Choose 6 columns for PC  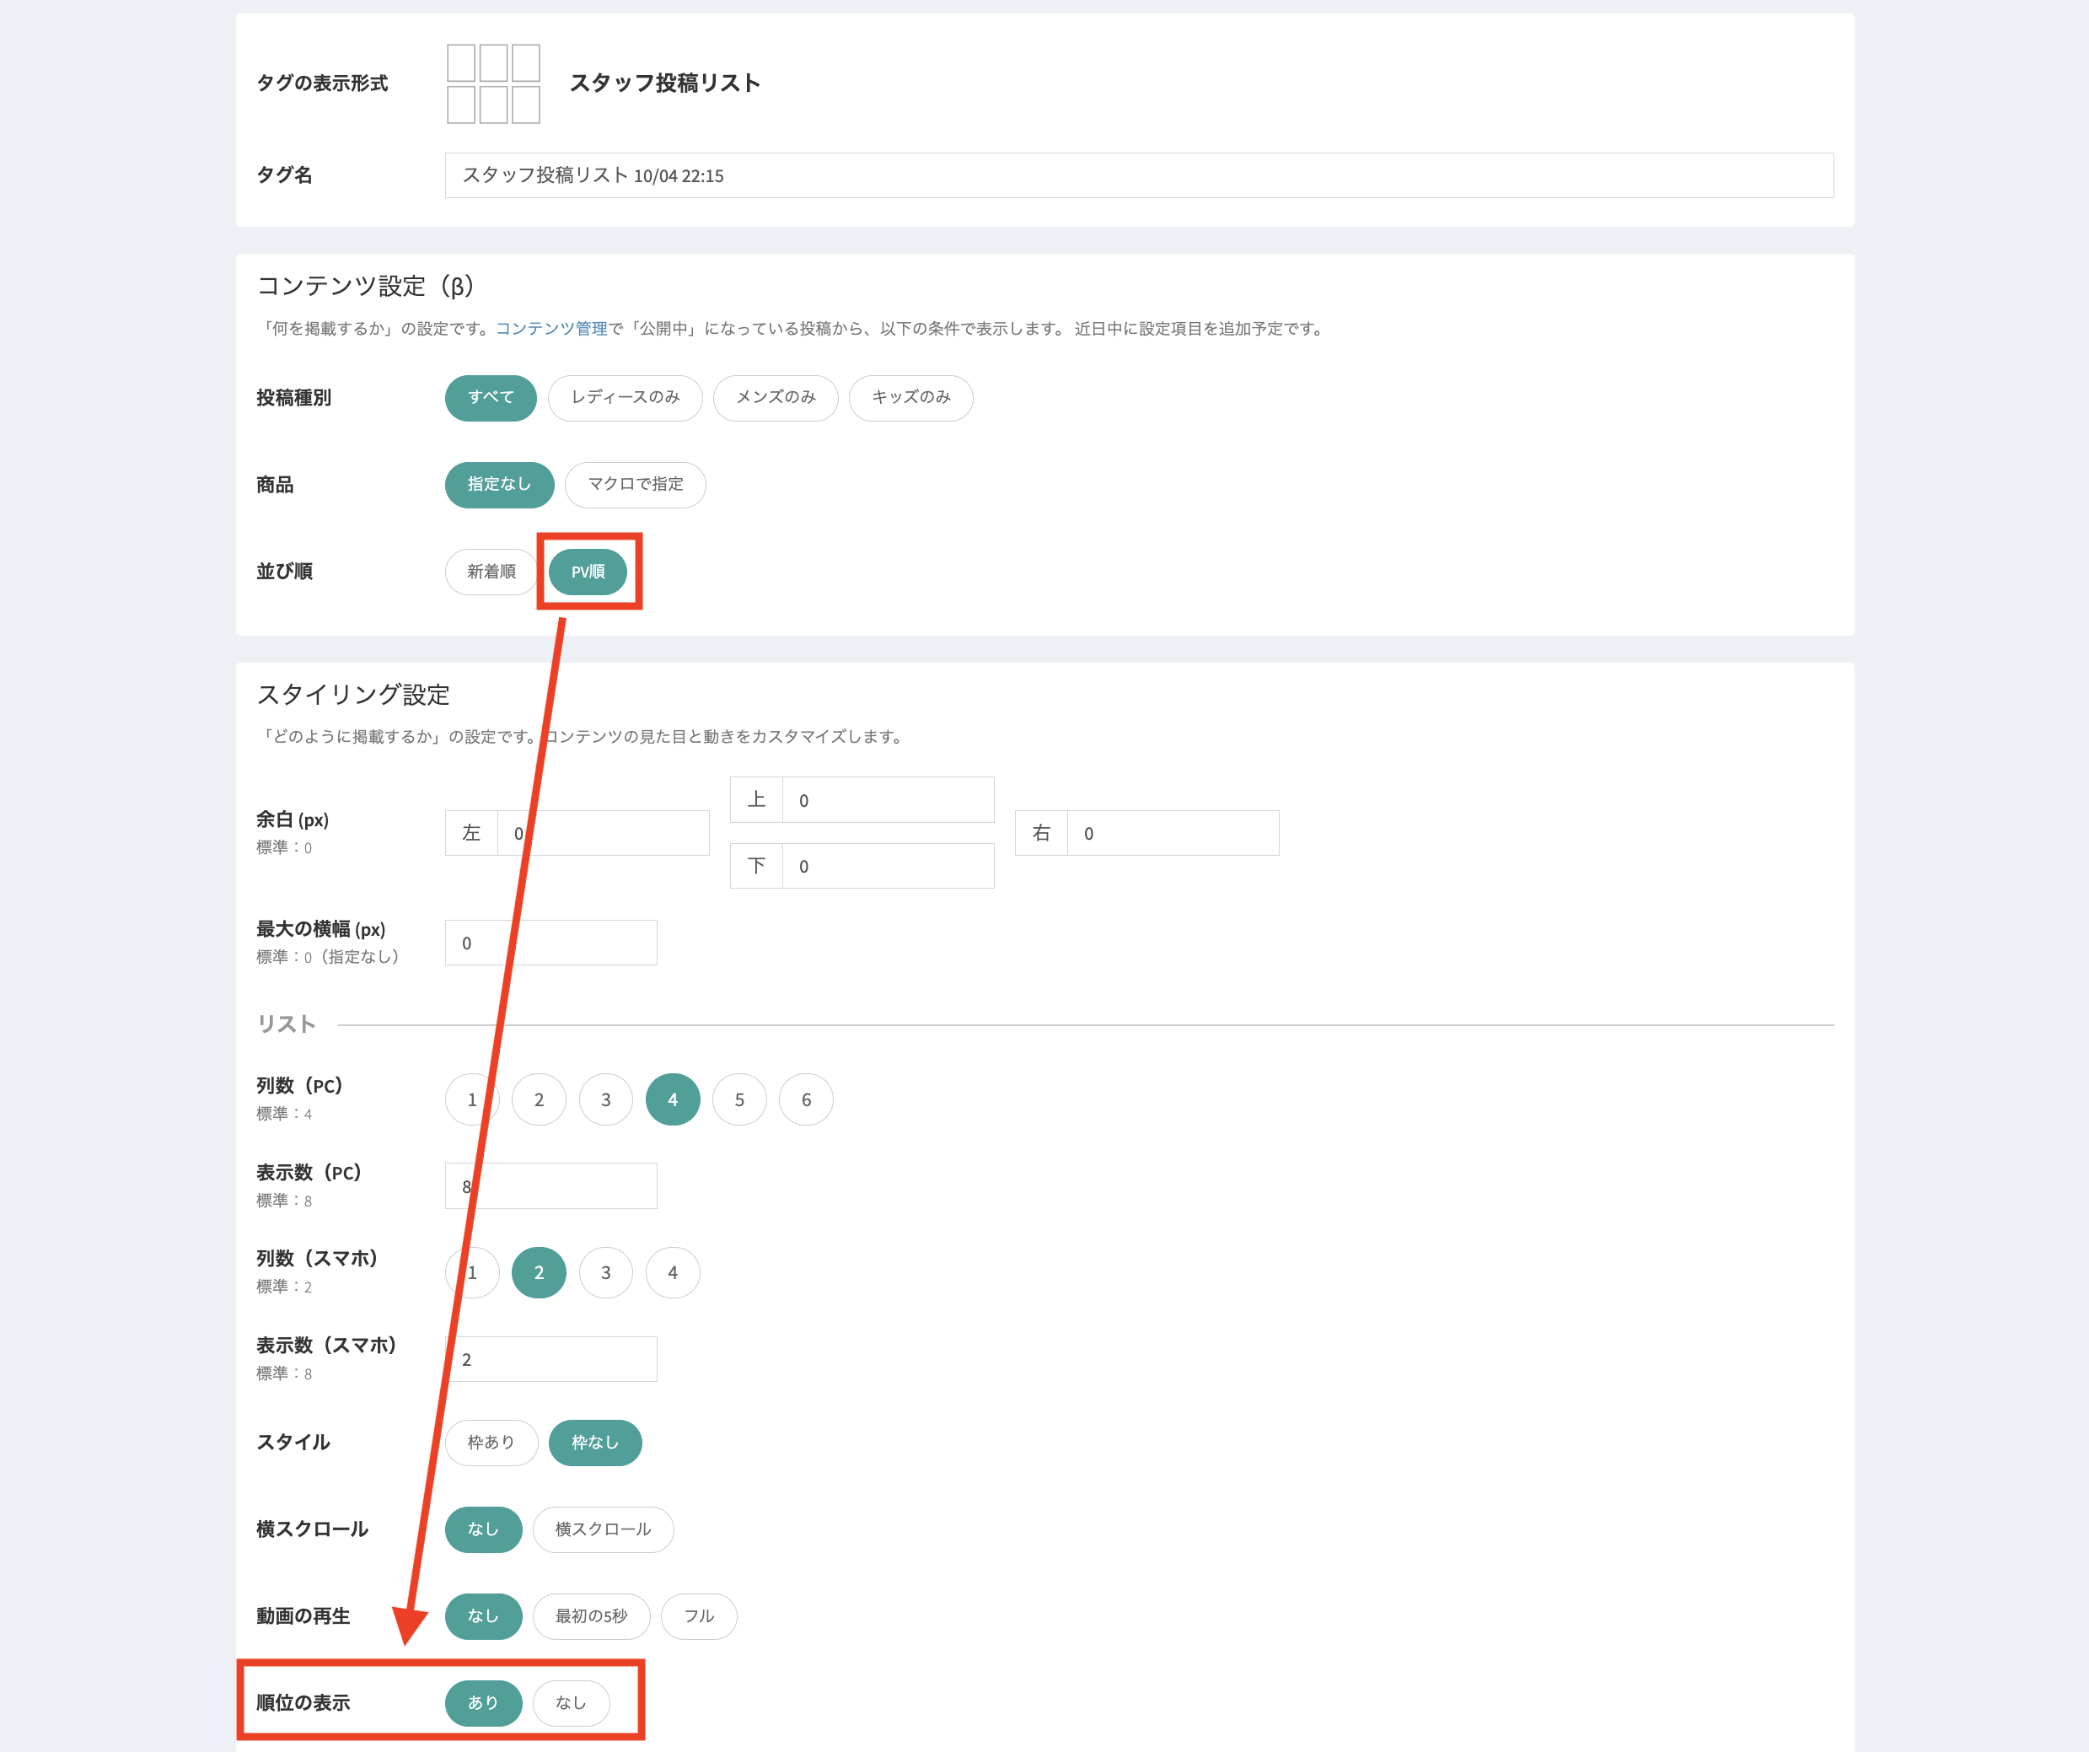click(806, 1099)
